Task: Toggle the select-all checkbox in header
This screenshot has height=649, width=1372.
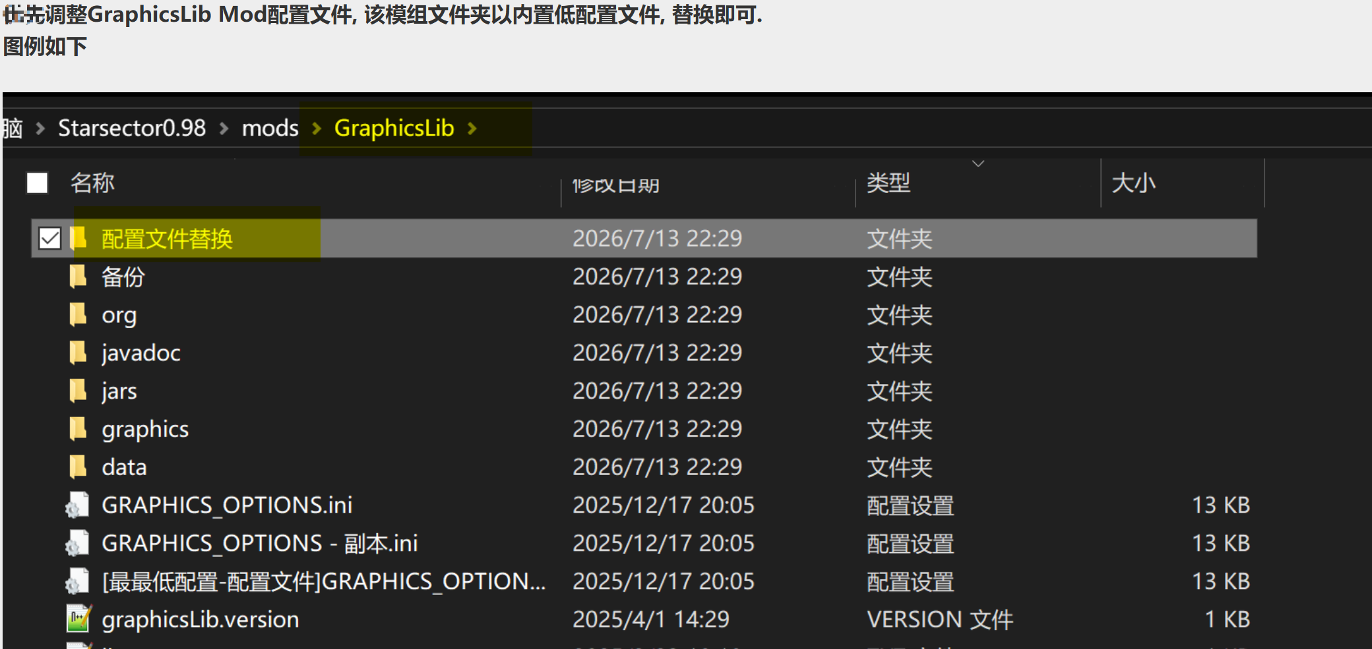Action: tap(38, 183)
